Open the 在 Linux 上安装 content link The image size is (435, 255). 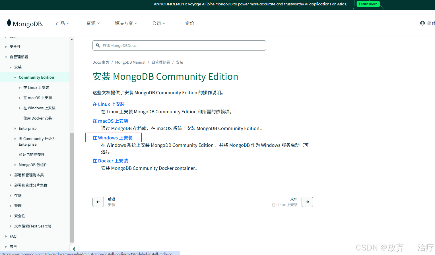click(x=108, y=104)
